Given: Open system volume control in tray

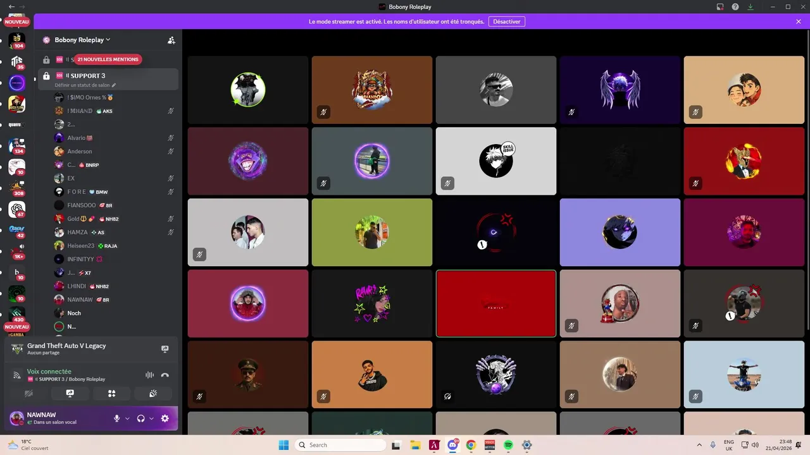Looking at the screenshot, I should pyautogui.click(x=755, y=445).
